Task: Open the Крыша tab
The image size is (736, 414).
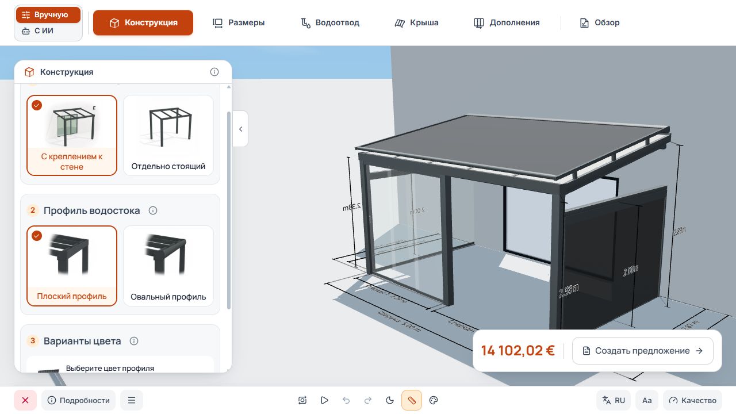Action: (416, 22)
